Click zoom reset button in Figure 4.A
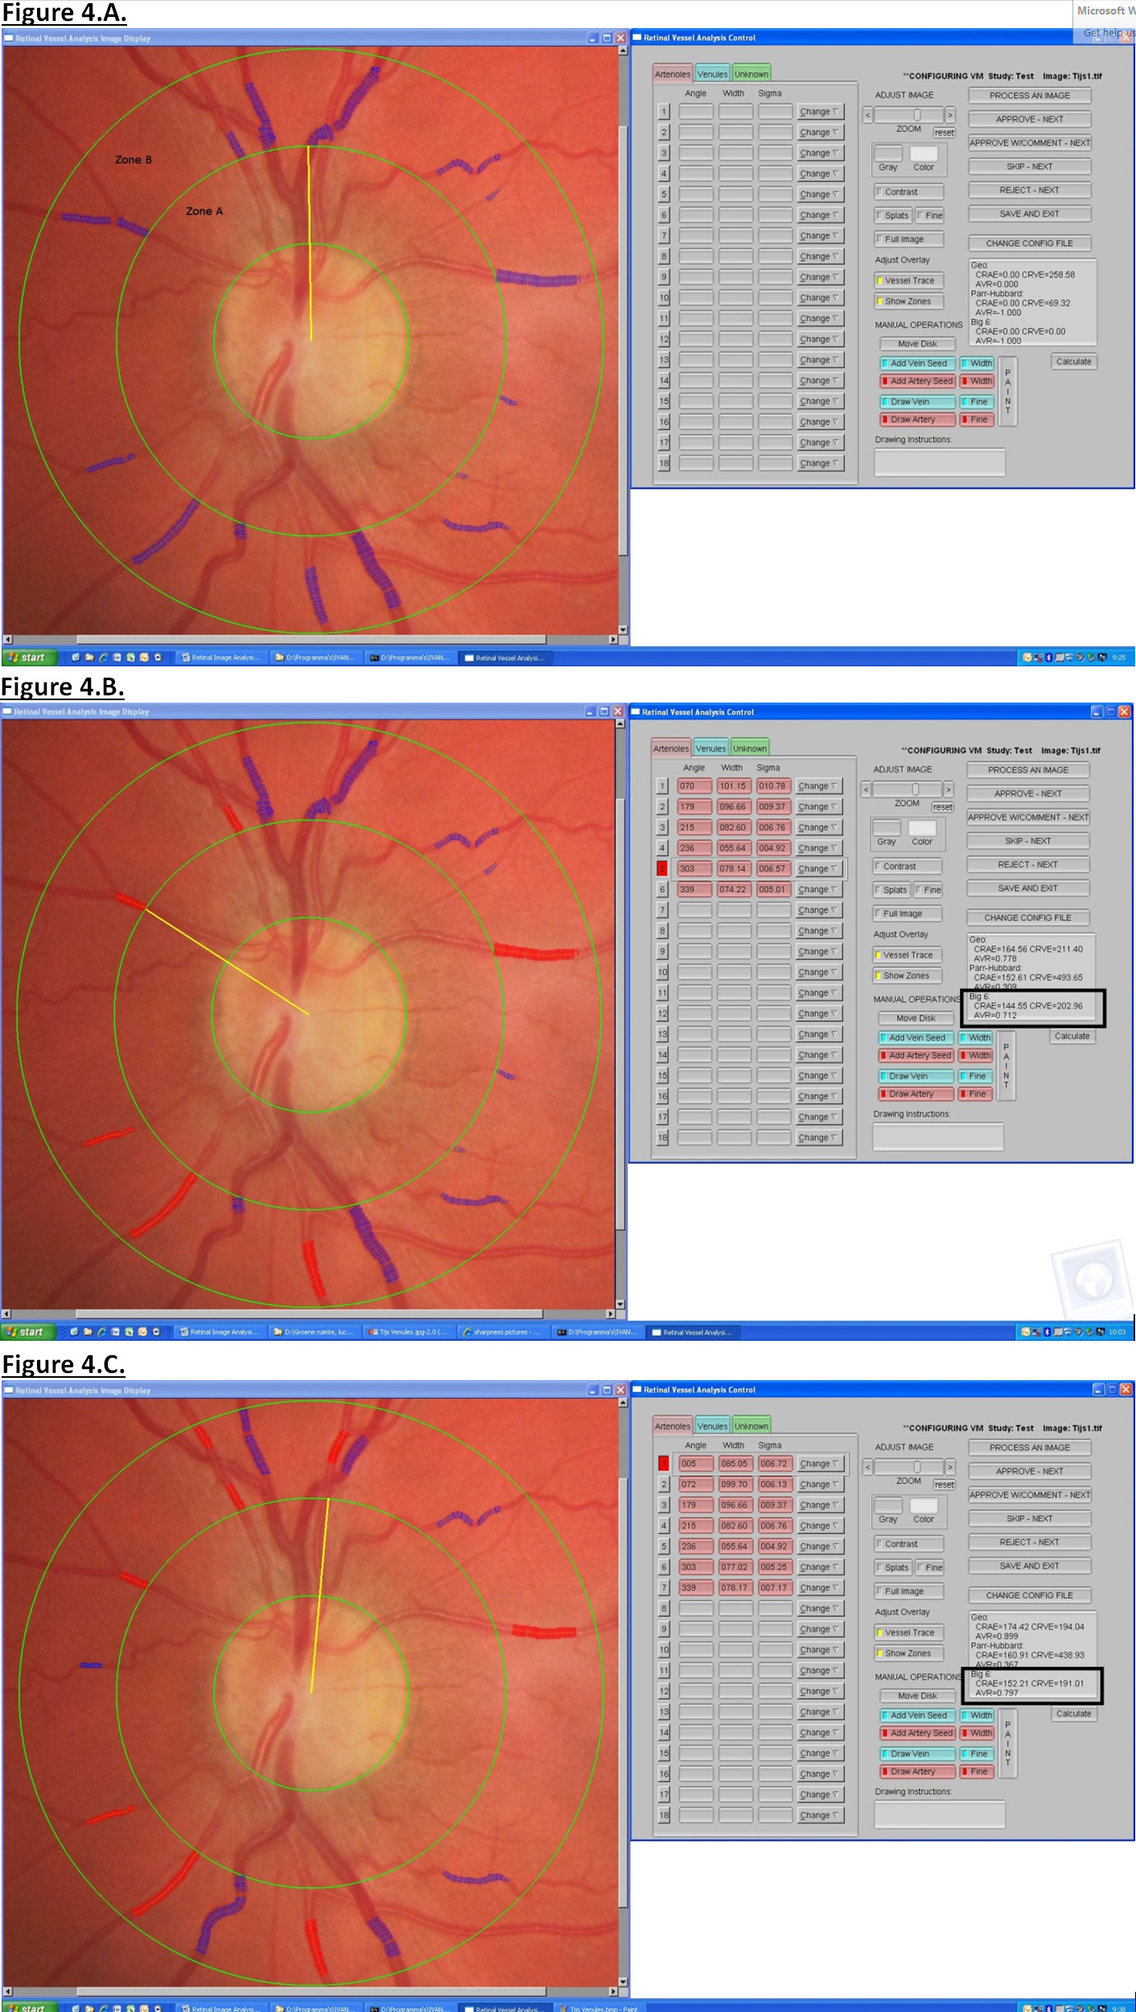 point(945,133)
